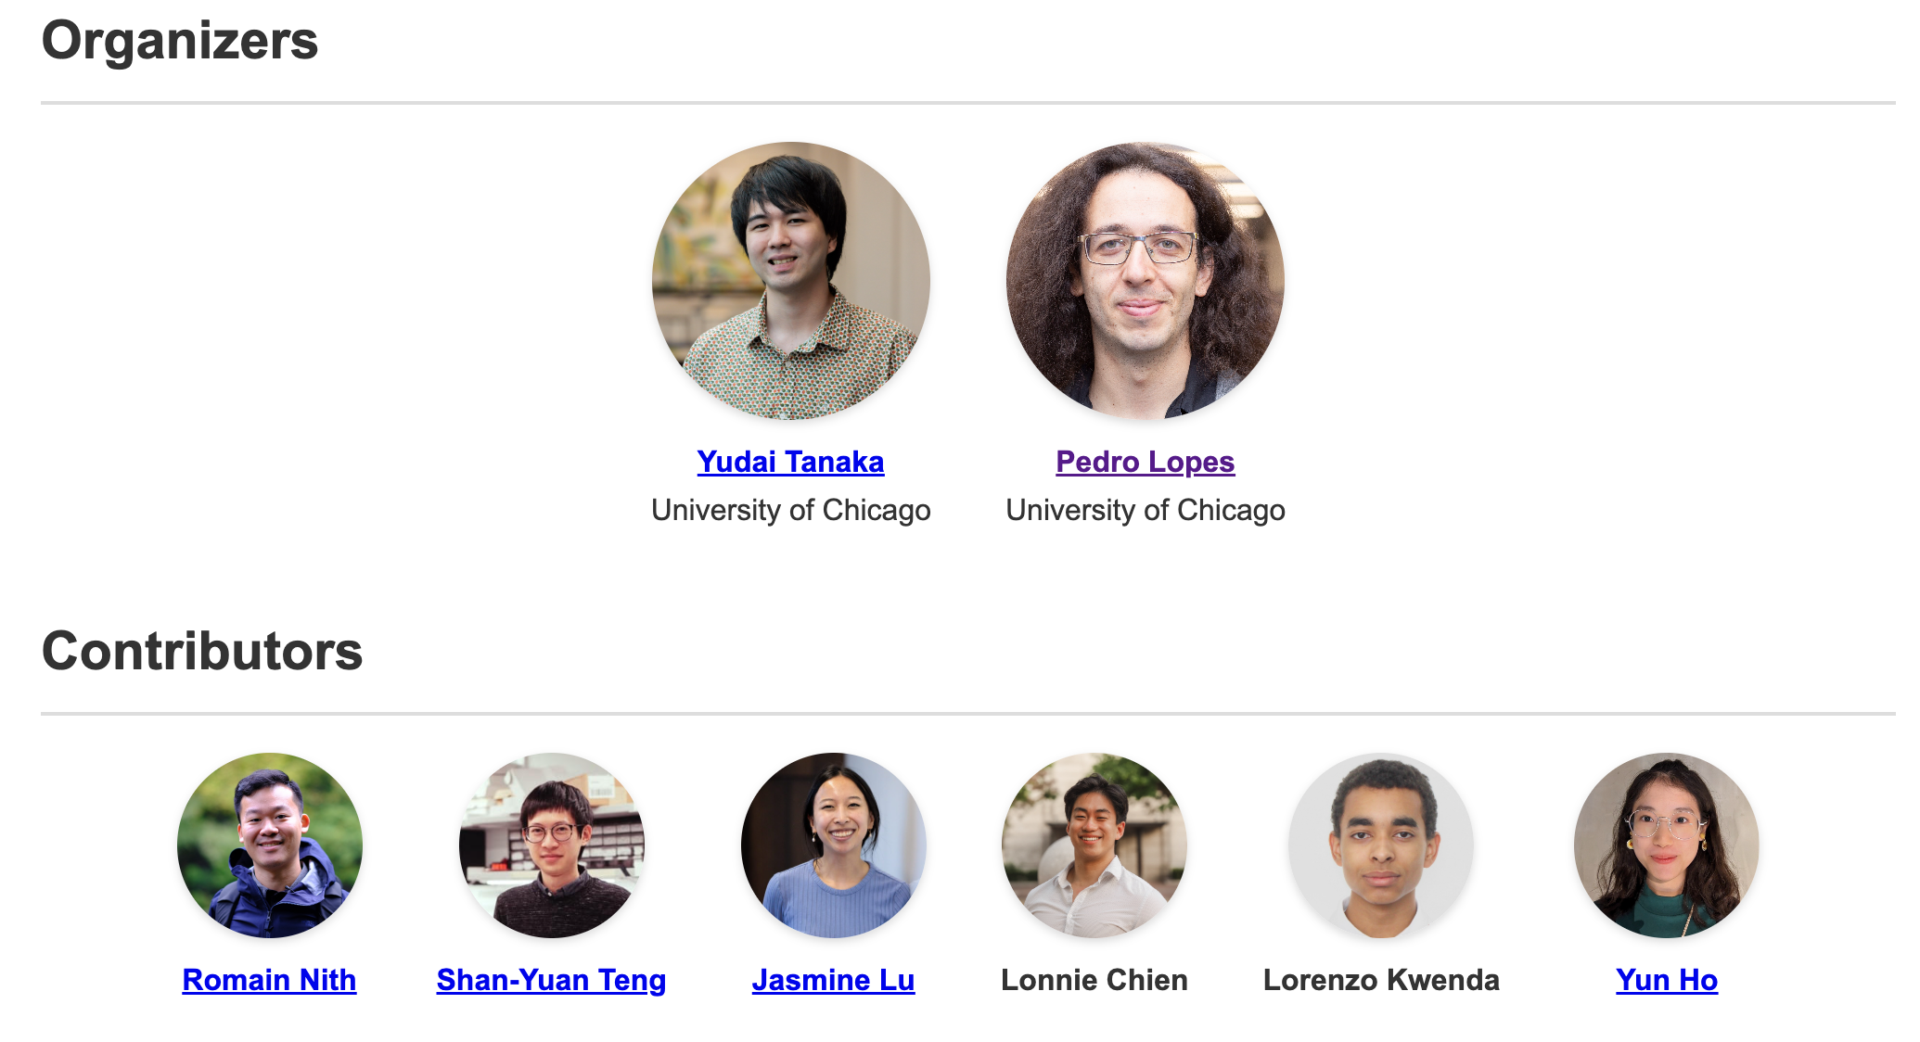Click University of Chicago under Yudai Tanaka
Viewport: 1920px width, 1042px height.
click(x=791, y=510)
